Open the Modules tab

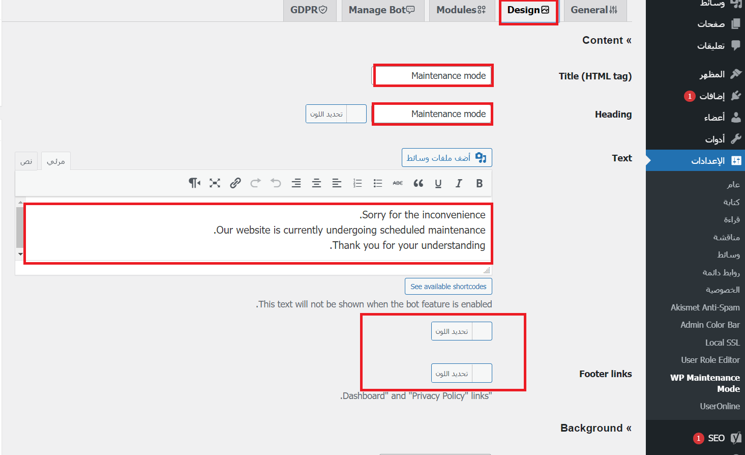point(461,10)
